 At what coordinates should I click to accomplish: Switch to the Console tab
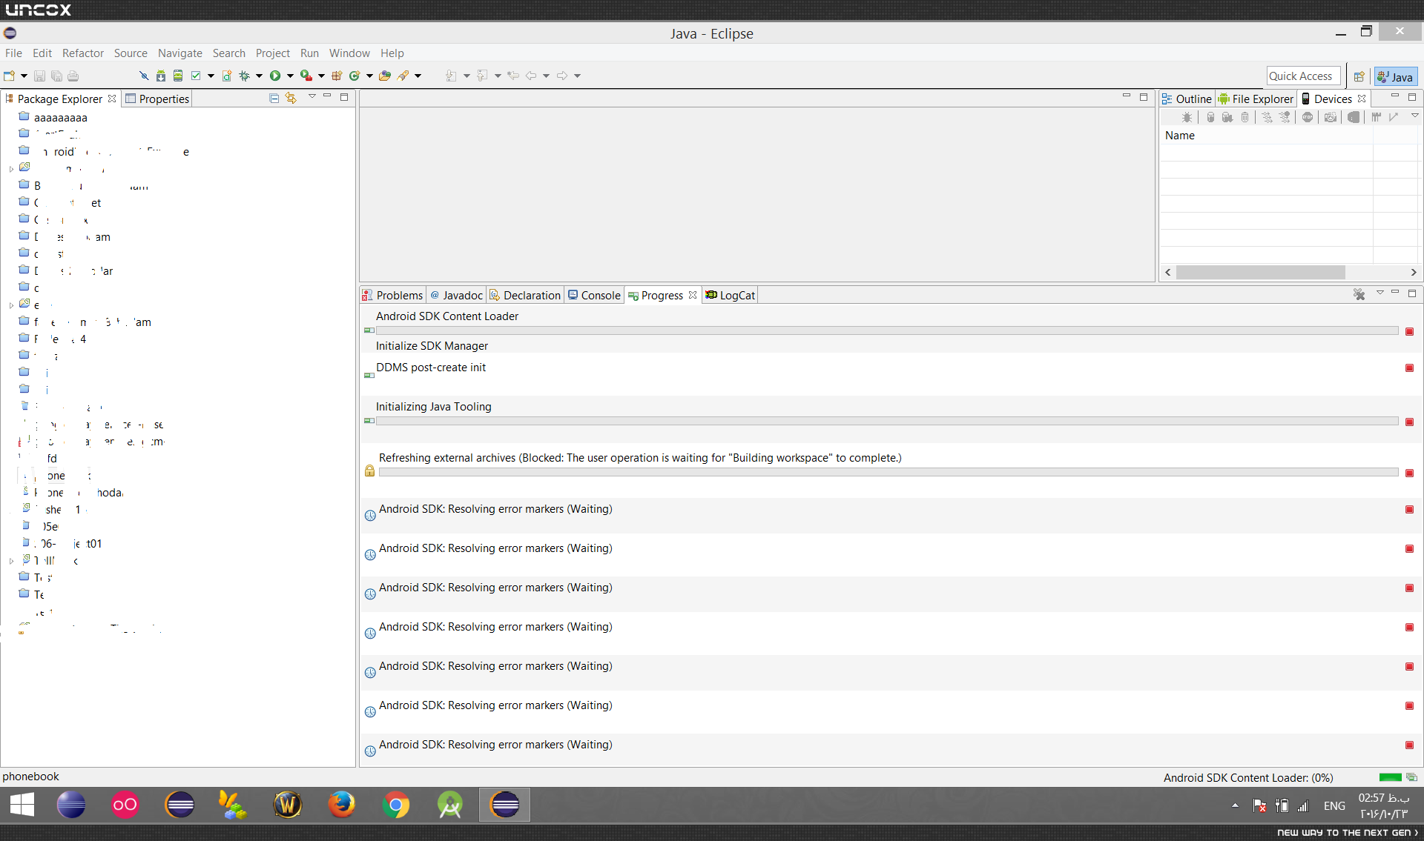[594, 295]
